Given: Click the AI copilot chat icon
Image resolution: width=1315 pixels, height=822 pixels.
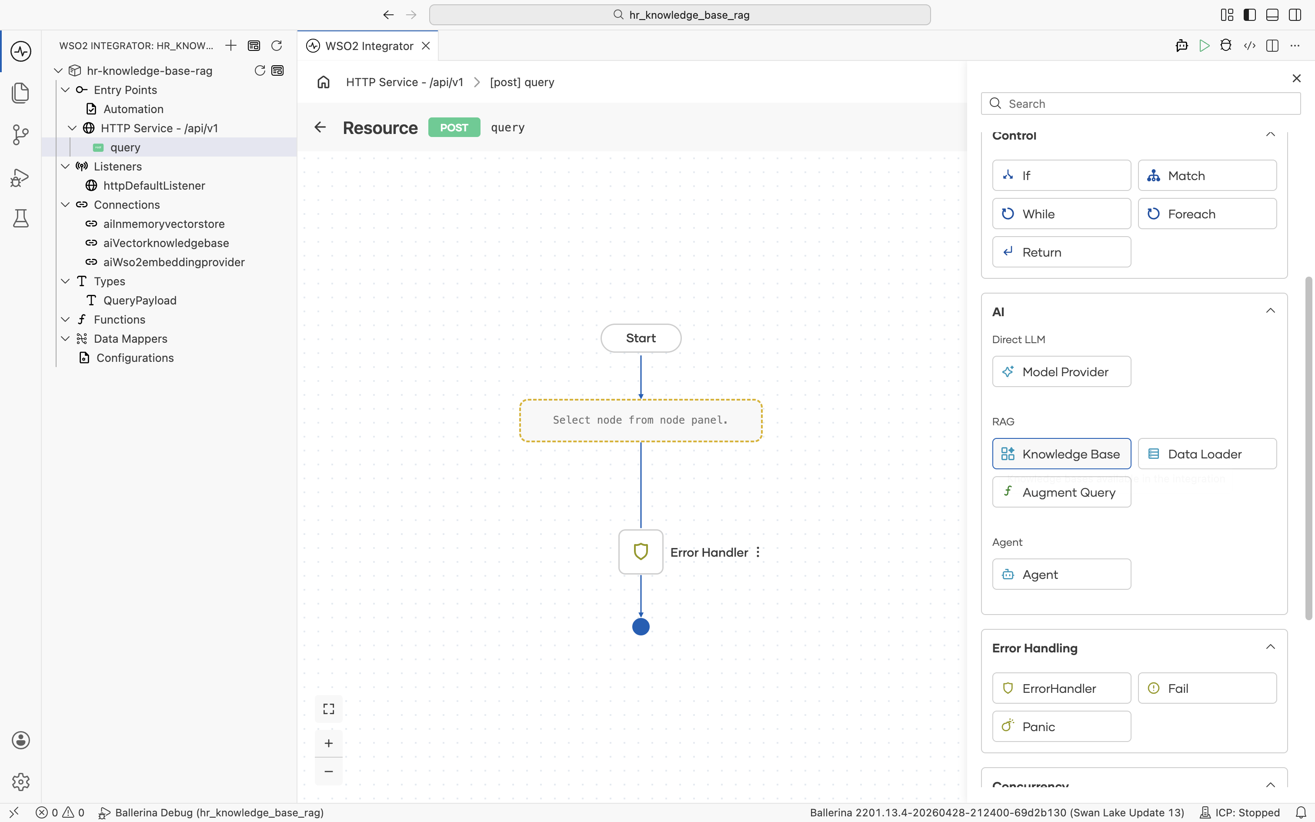Looking at the screenshot, I should point(1181,46).
